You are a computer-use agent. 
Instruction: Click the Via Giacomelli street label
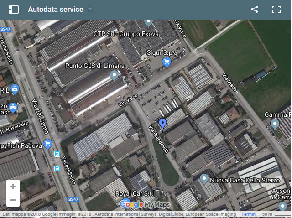pos(159,139)
